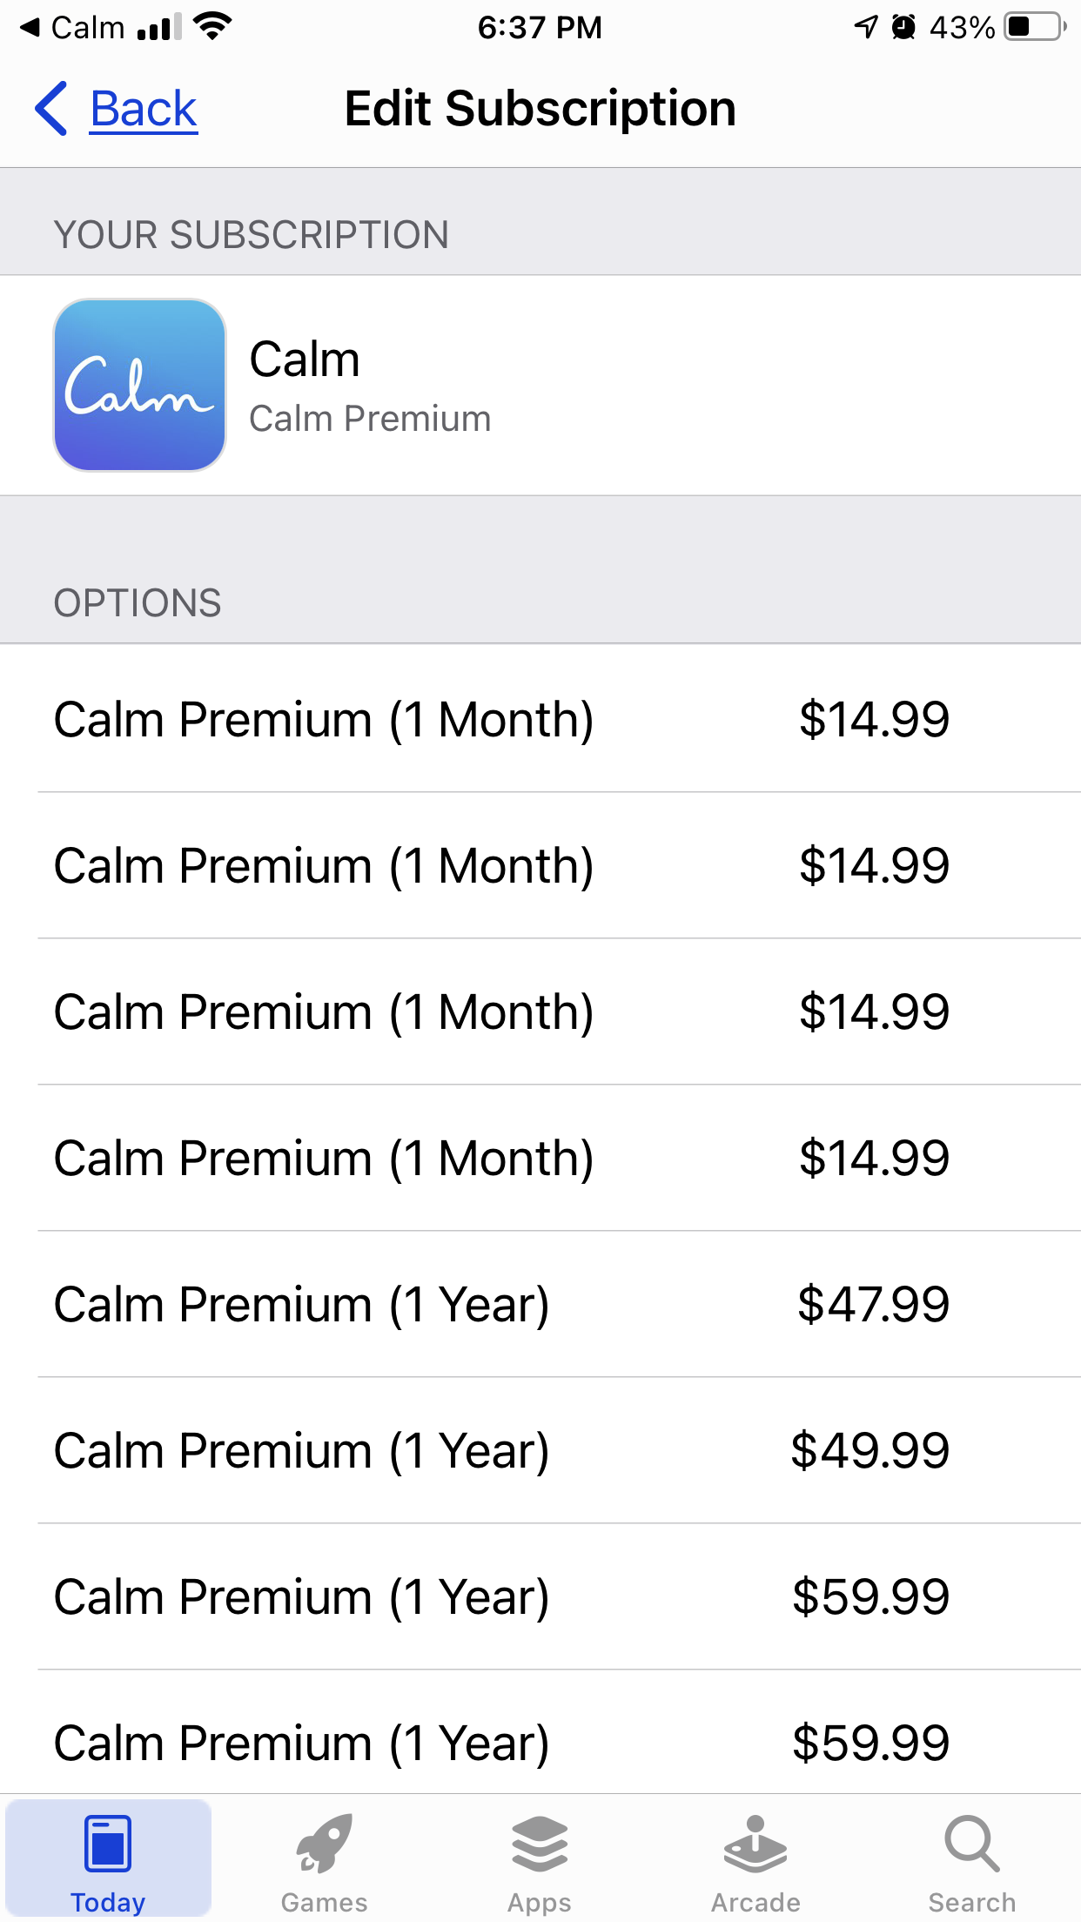Image resolution: width=1081 pixels, height=1922 pixels.
Task: Return to Calm app via status bar
Action: pos(74,27)
